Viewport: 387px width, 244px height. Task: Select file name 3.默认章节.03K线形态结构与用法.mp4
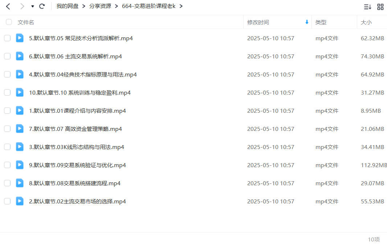pos(77,147)
